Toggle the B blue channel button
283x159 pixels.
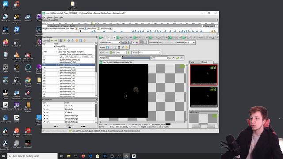click(130, 42)
